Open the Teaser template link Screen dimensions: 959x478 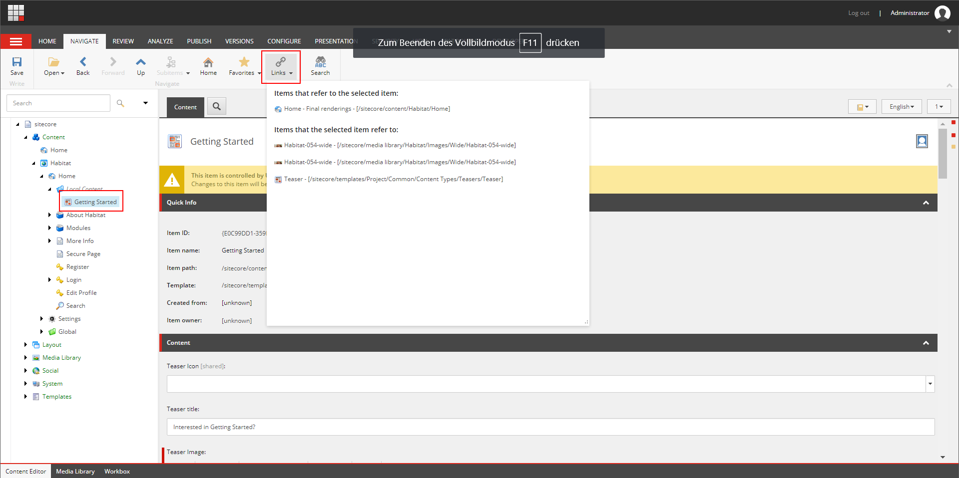(394, 179)
